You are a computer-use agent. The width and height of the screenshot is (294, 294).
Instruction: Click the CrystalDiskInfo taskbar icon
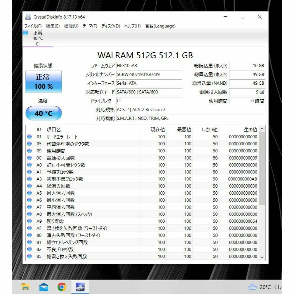(x=80, y=287)
